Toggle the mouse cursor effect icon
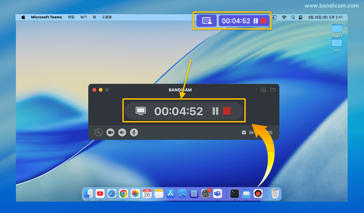 (99, 132)
